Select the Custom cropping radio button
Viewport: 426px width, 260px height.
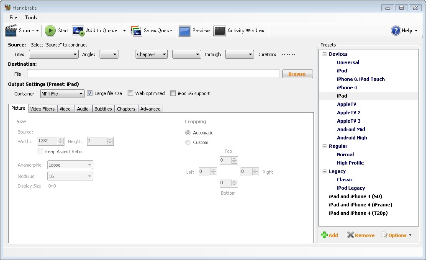pyautogui.click(x=188, y=142)
